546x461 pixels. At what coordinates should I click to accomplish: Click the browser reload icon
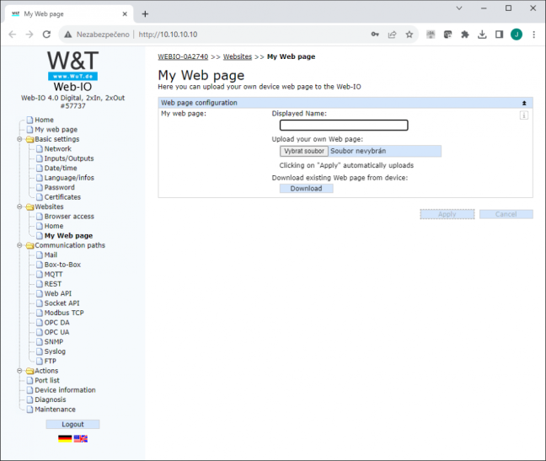[46, 35]
